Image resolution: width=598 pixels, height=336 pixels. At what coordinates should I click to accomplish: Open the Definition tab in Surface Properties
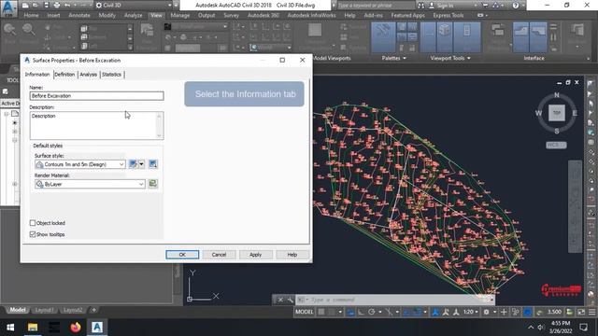64,75
